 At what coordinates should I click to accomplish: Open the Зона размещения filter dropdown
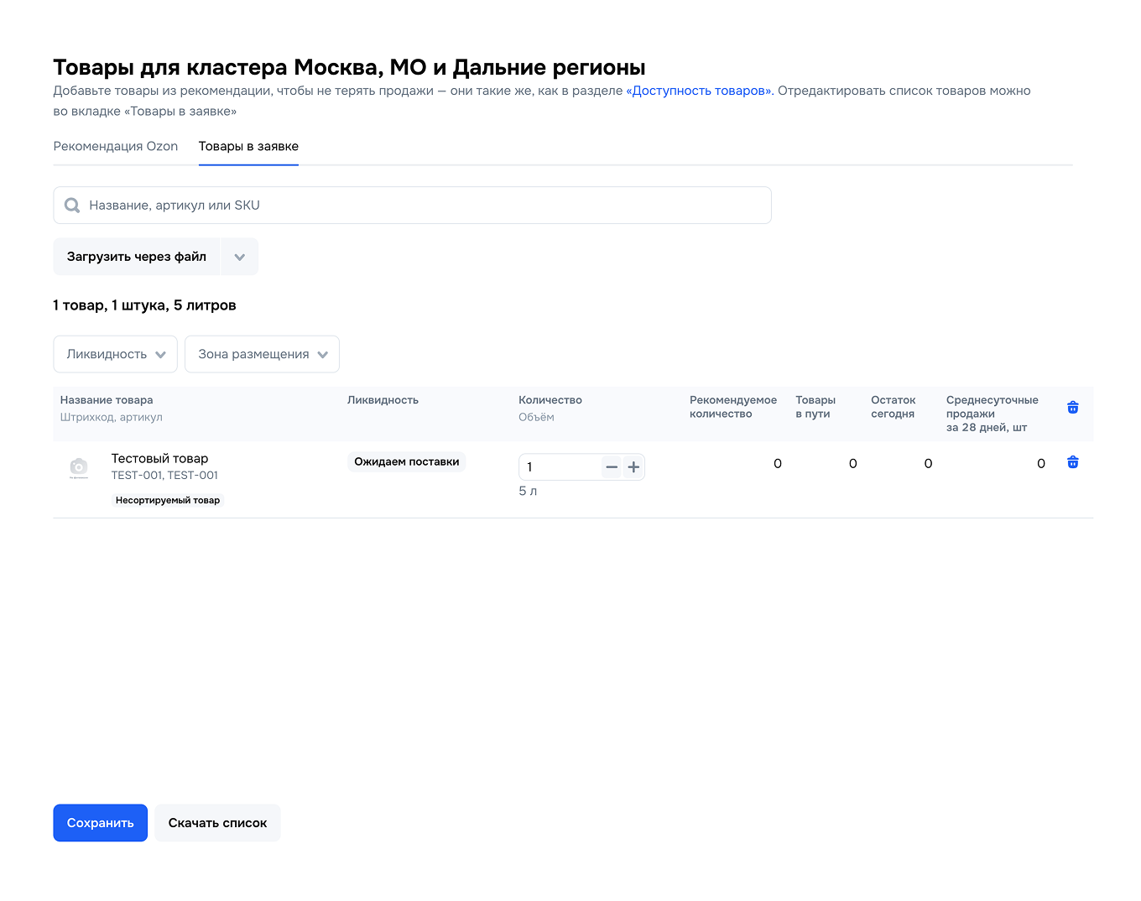click(261, 354)
